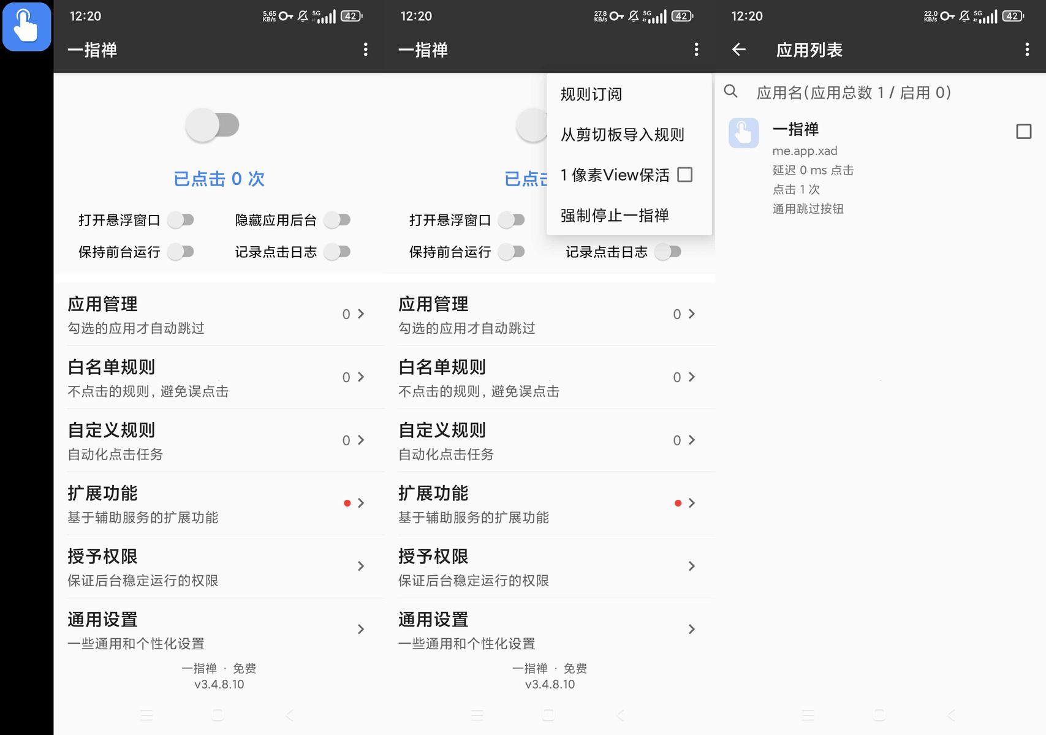This screenshot has width=1046, height=735.
Task: Open 扩展功能 chevron in middle screen
Action: click(692, 503)
